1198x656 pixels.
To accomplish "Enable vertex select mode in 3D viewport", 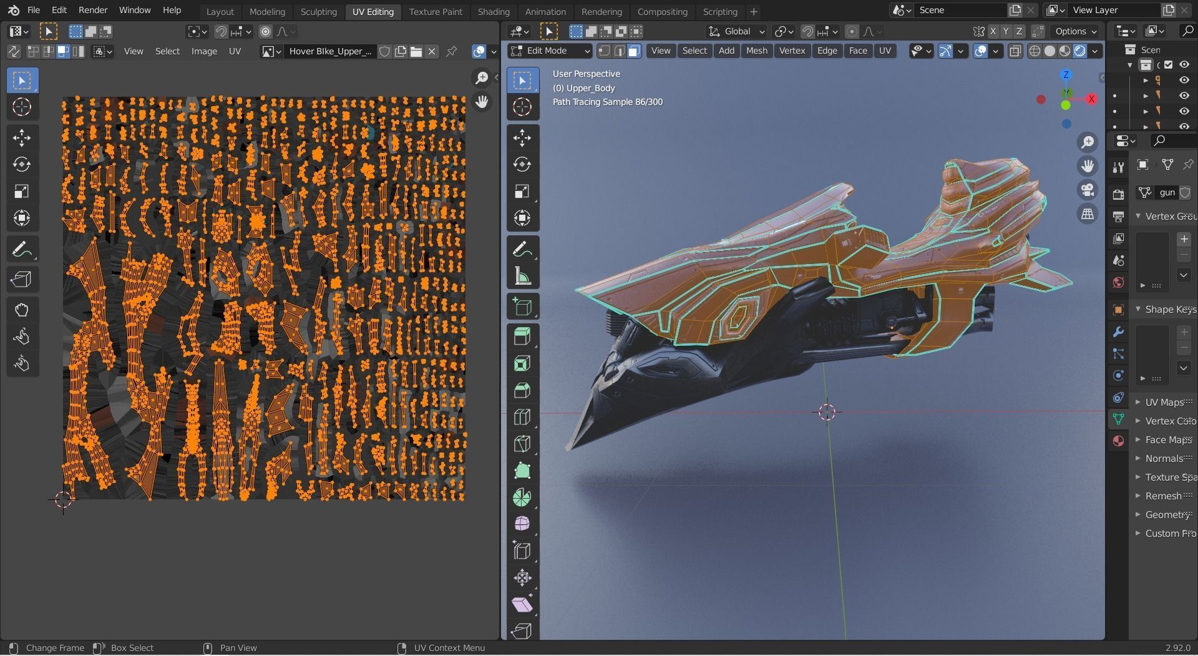I will tap(604, 51).
